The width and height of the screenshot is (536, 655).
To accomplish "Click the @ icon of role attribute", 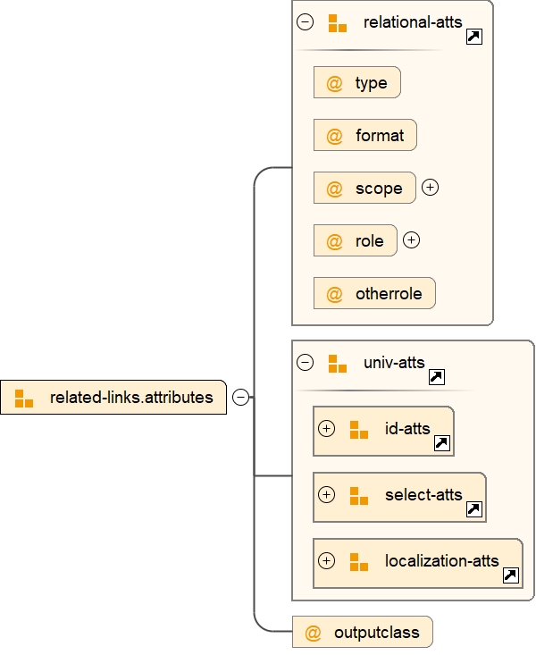I will [x=334, y=241].
